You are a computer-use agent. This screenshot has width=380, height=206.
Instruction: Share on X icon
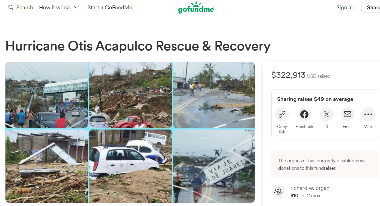[327, 115]
